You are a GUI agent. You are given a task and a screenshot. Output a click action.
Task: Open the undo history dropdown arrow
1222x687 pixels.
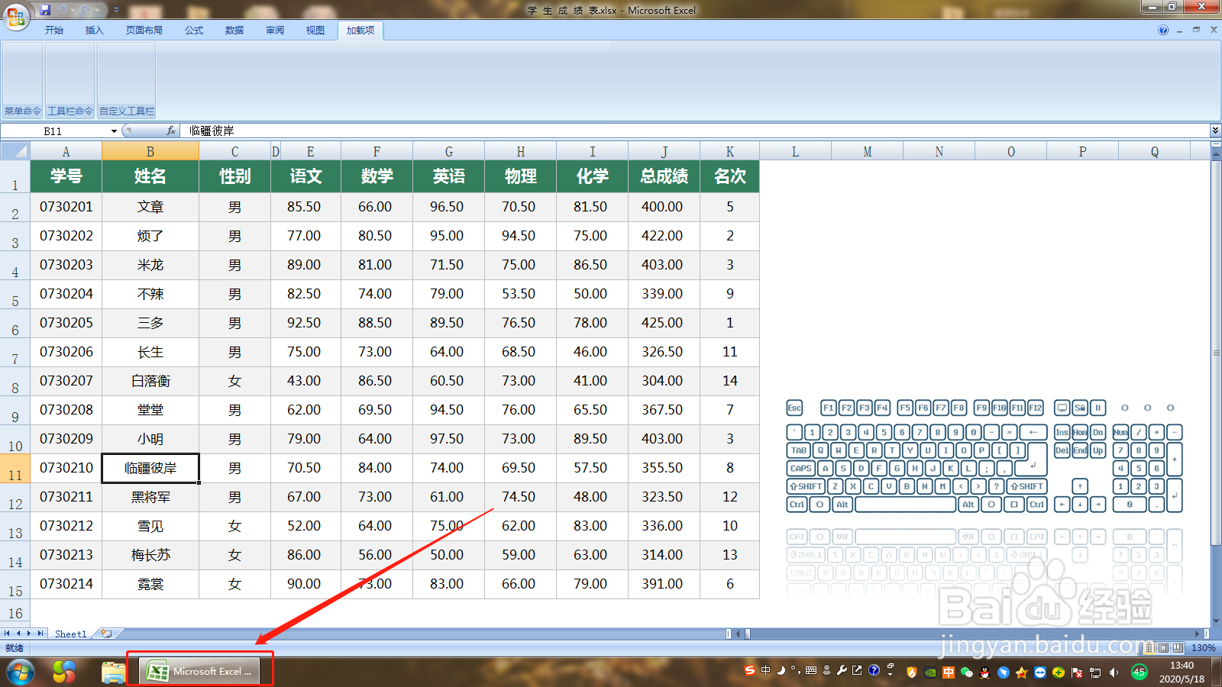click(73, 11)
